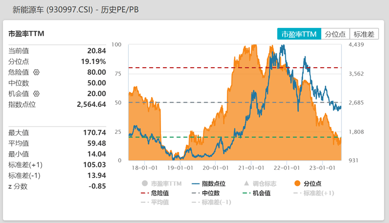Open settings gear next to 危险值
This screenshot has width=389, height=223.
click(37, 72)
